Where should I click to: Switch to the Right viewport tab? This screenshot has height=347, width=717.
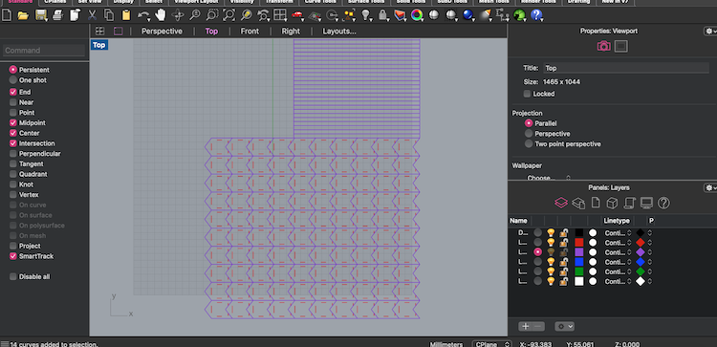(x=291, y=32)
